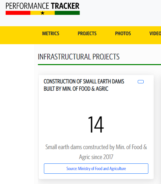Viewport: 161px width, 184px height.
Task: Open the Videos menu item
Action: (155, 34)
